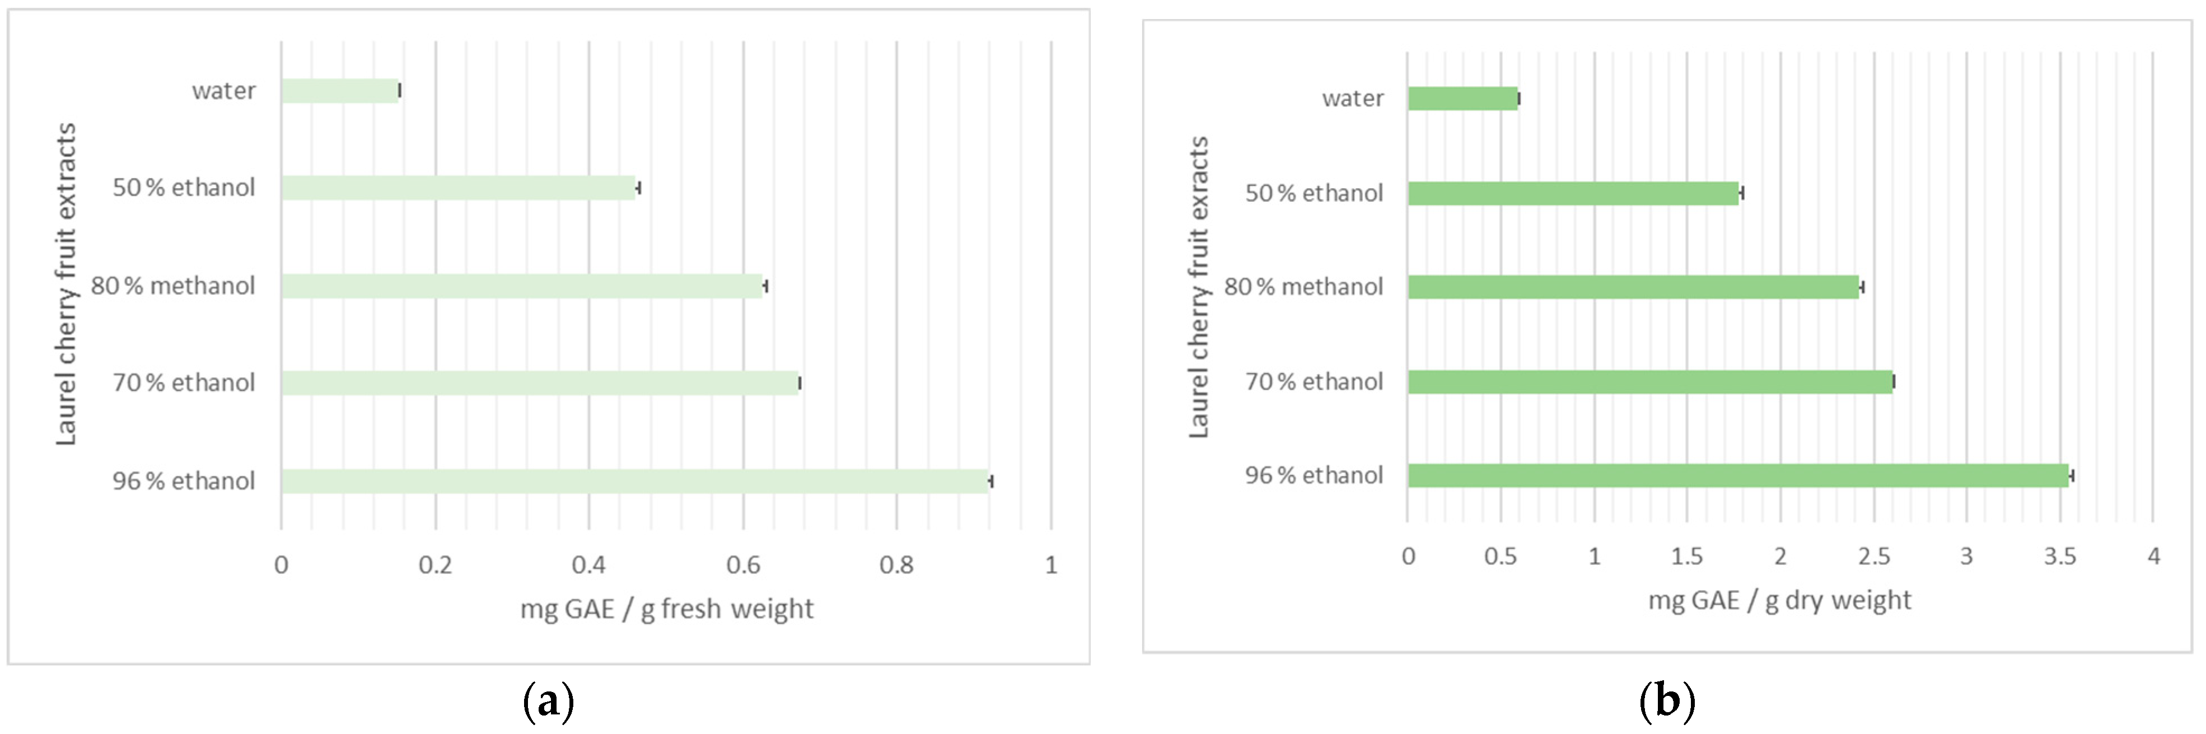Click the '80 % methanol' label in chart (b)

[1302, 287]
